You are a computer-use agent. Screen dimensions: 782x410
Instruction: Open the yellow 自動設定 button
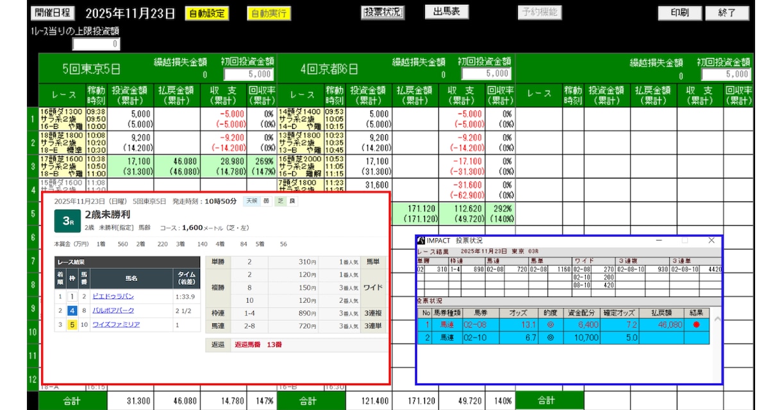(206, 13)
